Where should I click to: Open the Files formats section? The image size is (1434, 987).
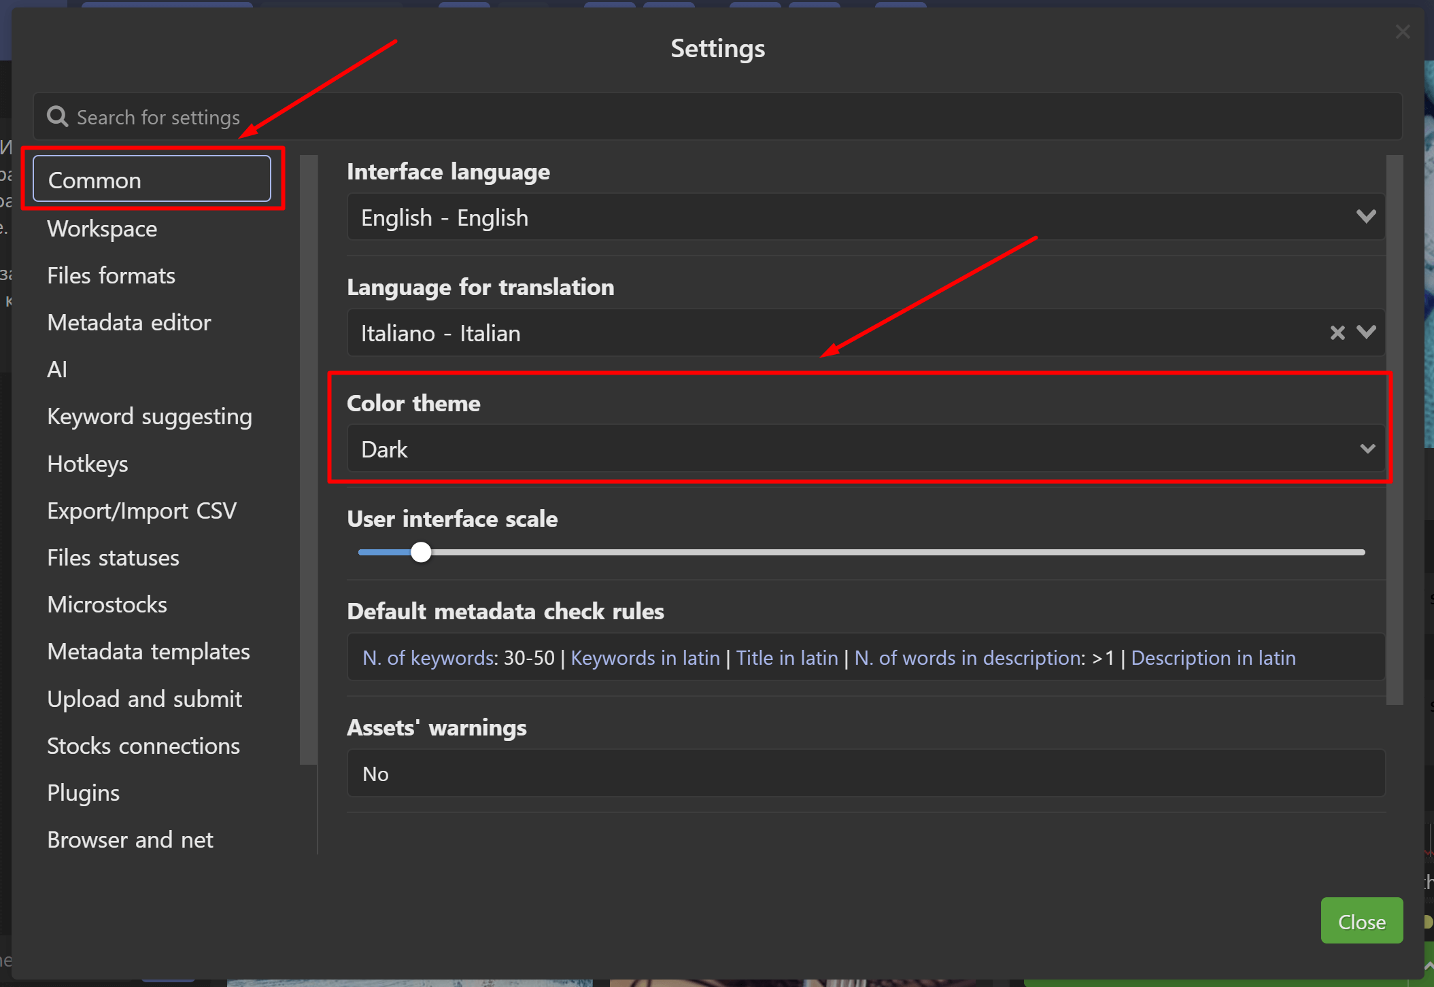tap(111, 275)
